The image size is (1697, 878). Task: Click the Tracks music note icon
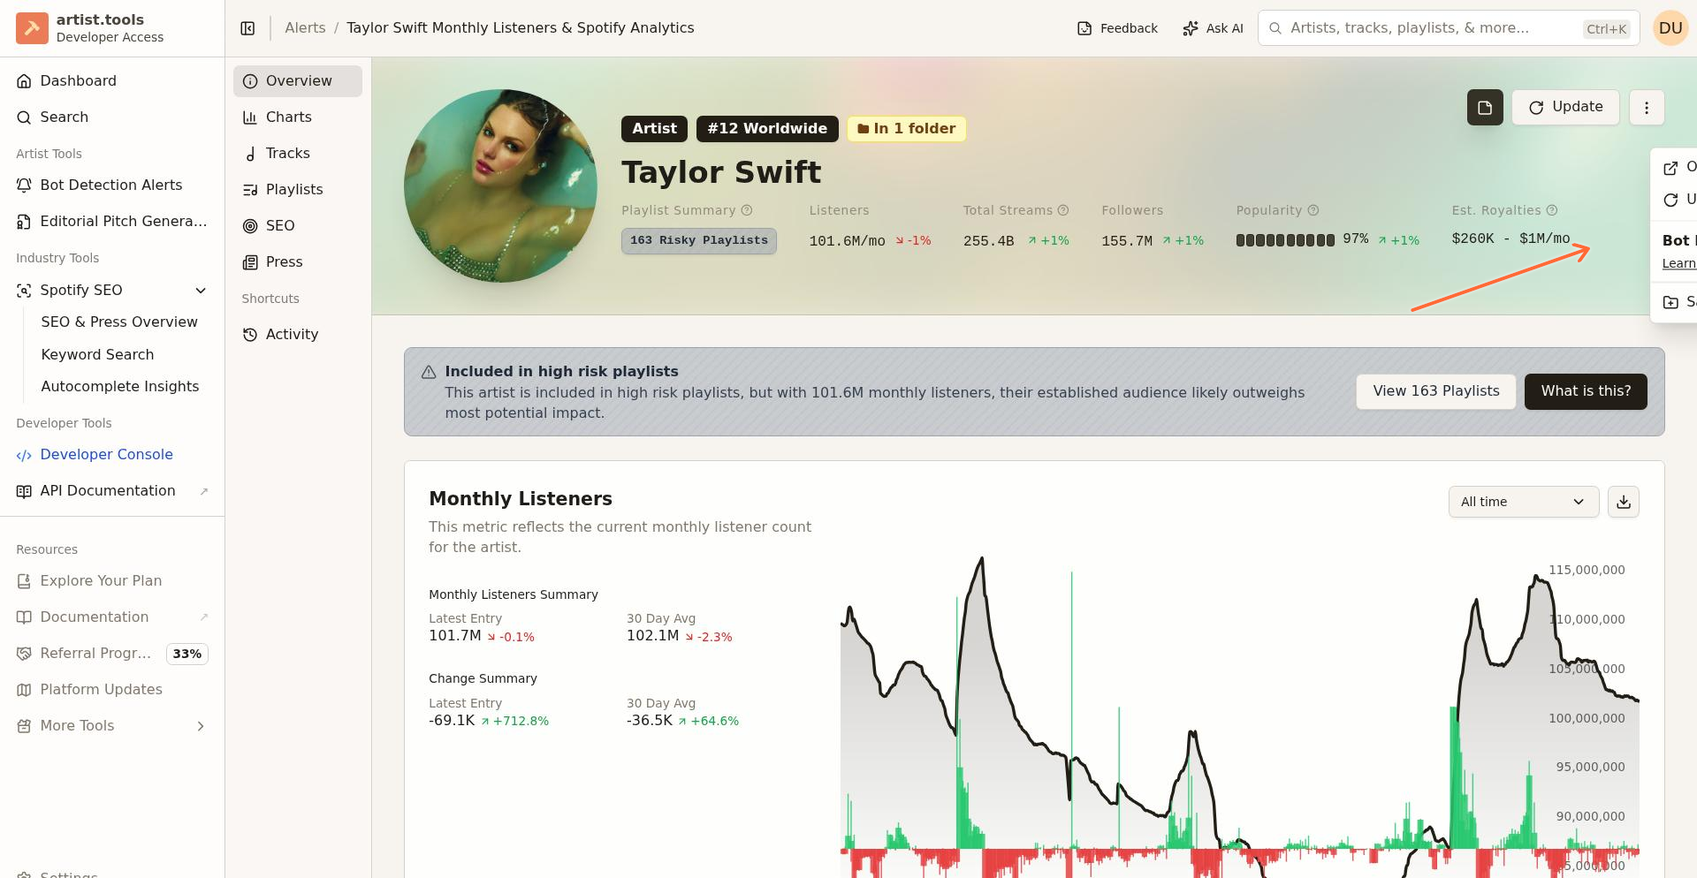250,154
